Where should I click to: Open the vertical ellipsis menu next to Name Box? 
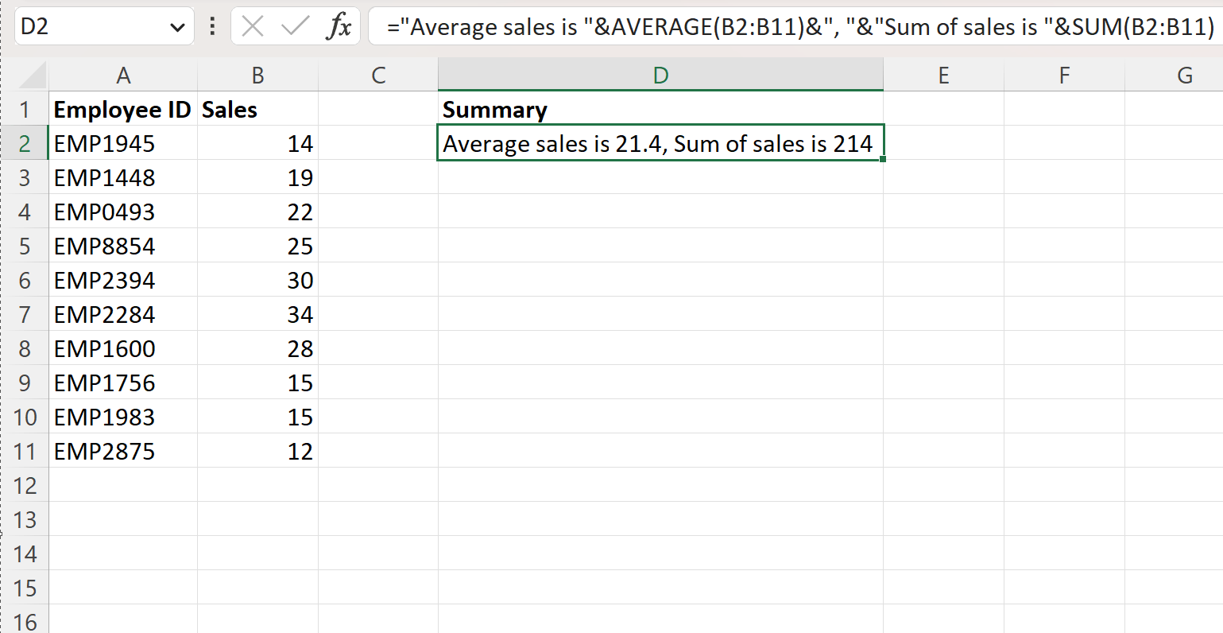[211, 26]
